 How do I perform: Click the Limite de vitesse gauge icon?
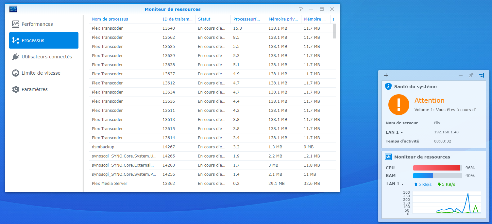pyautogui.click(x=16, y=73)
